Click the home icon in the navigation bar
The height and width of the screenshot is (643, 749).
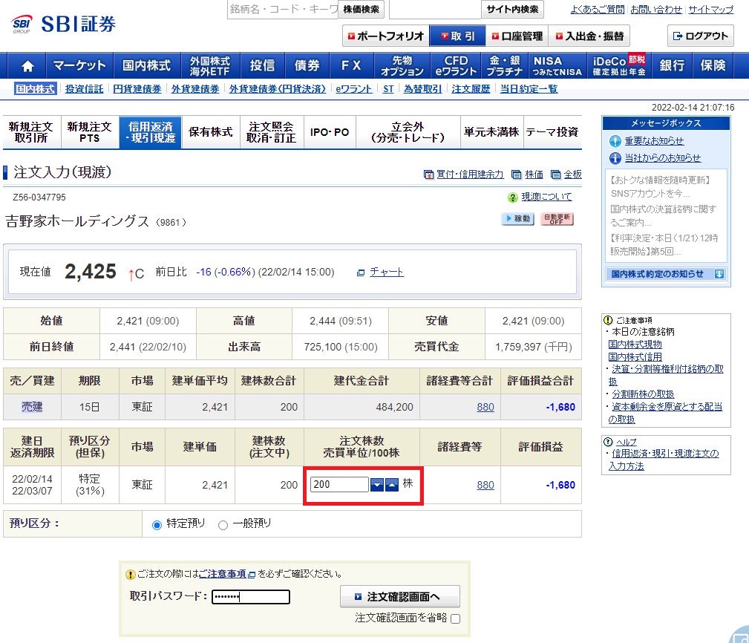pos(27,65)
